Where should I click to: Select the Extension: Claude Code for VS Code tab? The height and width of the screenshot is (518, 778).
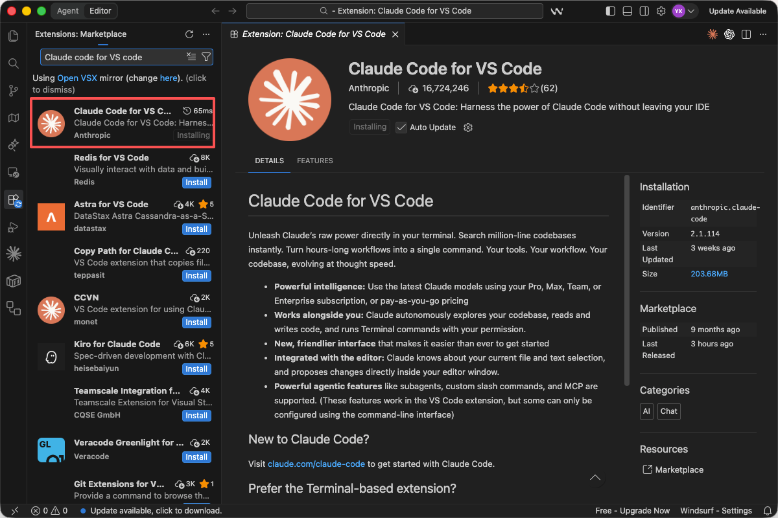click(314, 34)
